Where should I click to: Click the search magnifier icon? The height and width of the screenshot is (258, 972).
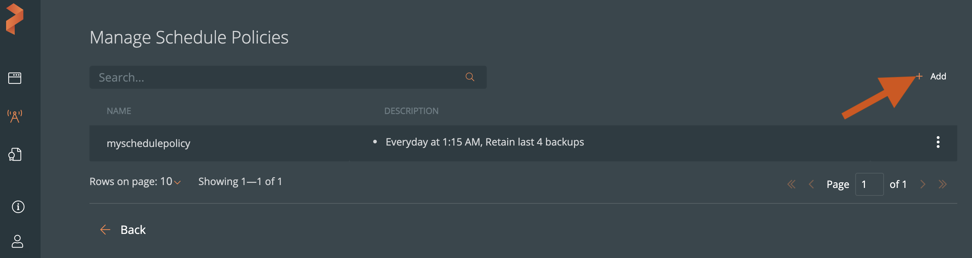[x=469, y=77]
